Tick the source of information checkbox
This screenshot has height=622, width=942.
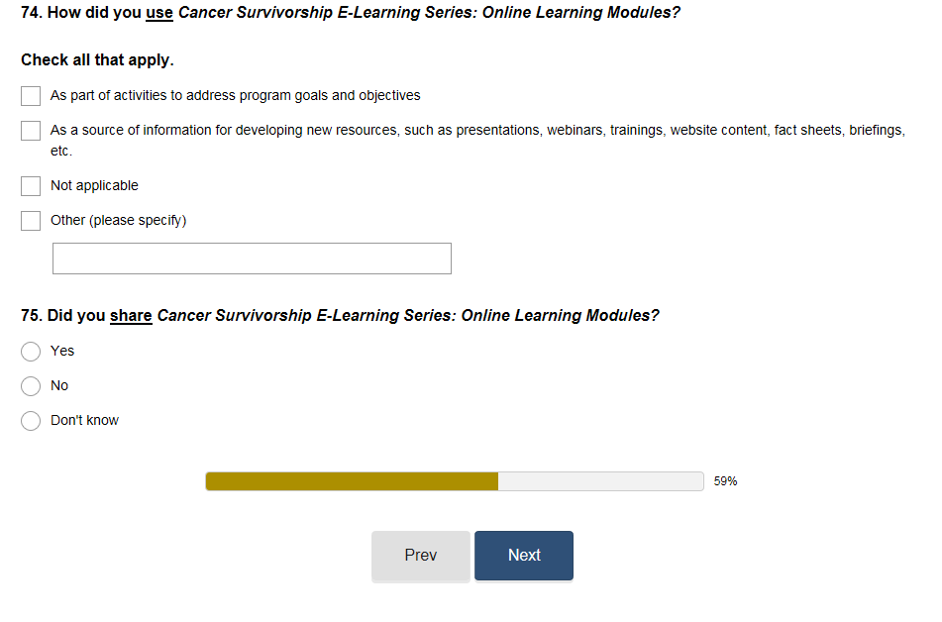[x=31, y=131]
